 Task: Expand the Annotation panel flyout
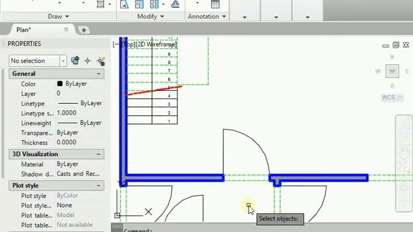point(206,17)
